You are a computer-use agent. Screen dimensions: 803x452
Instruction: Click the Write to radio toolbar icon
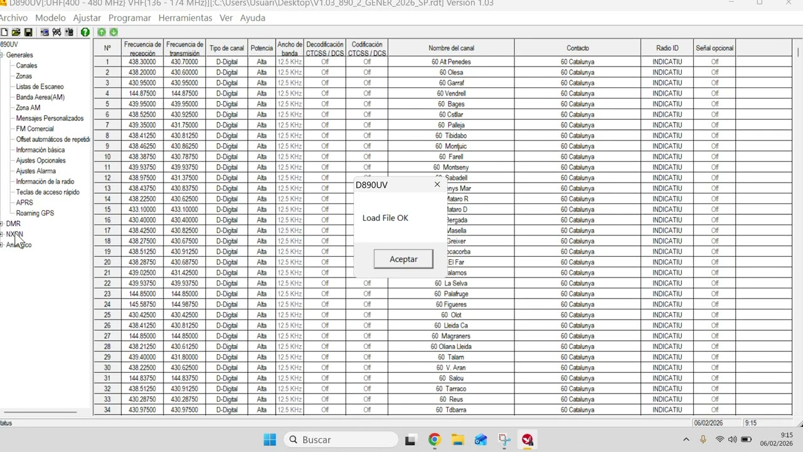pyautogui.click(x=69, y=32)
